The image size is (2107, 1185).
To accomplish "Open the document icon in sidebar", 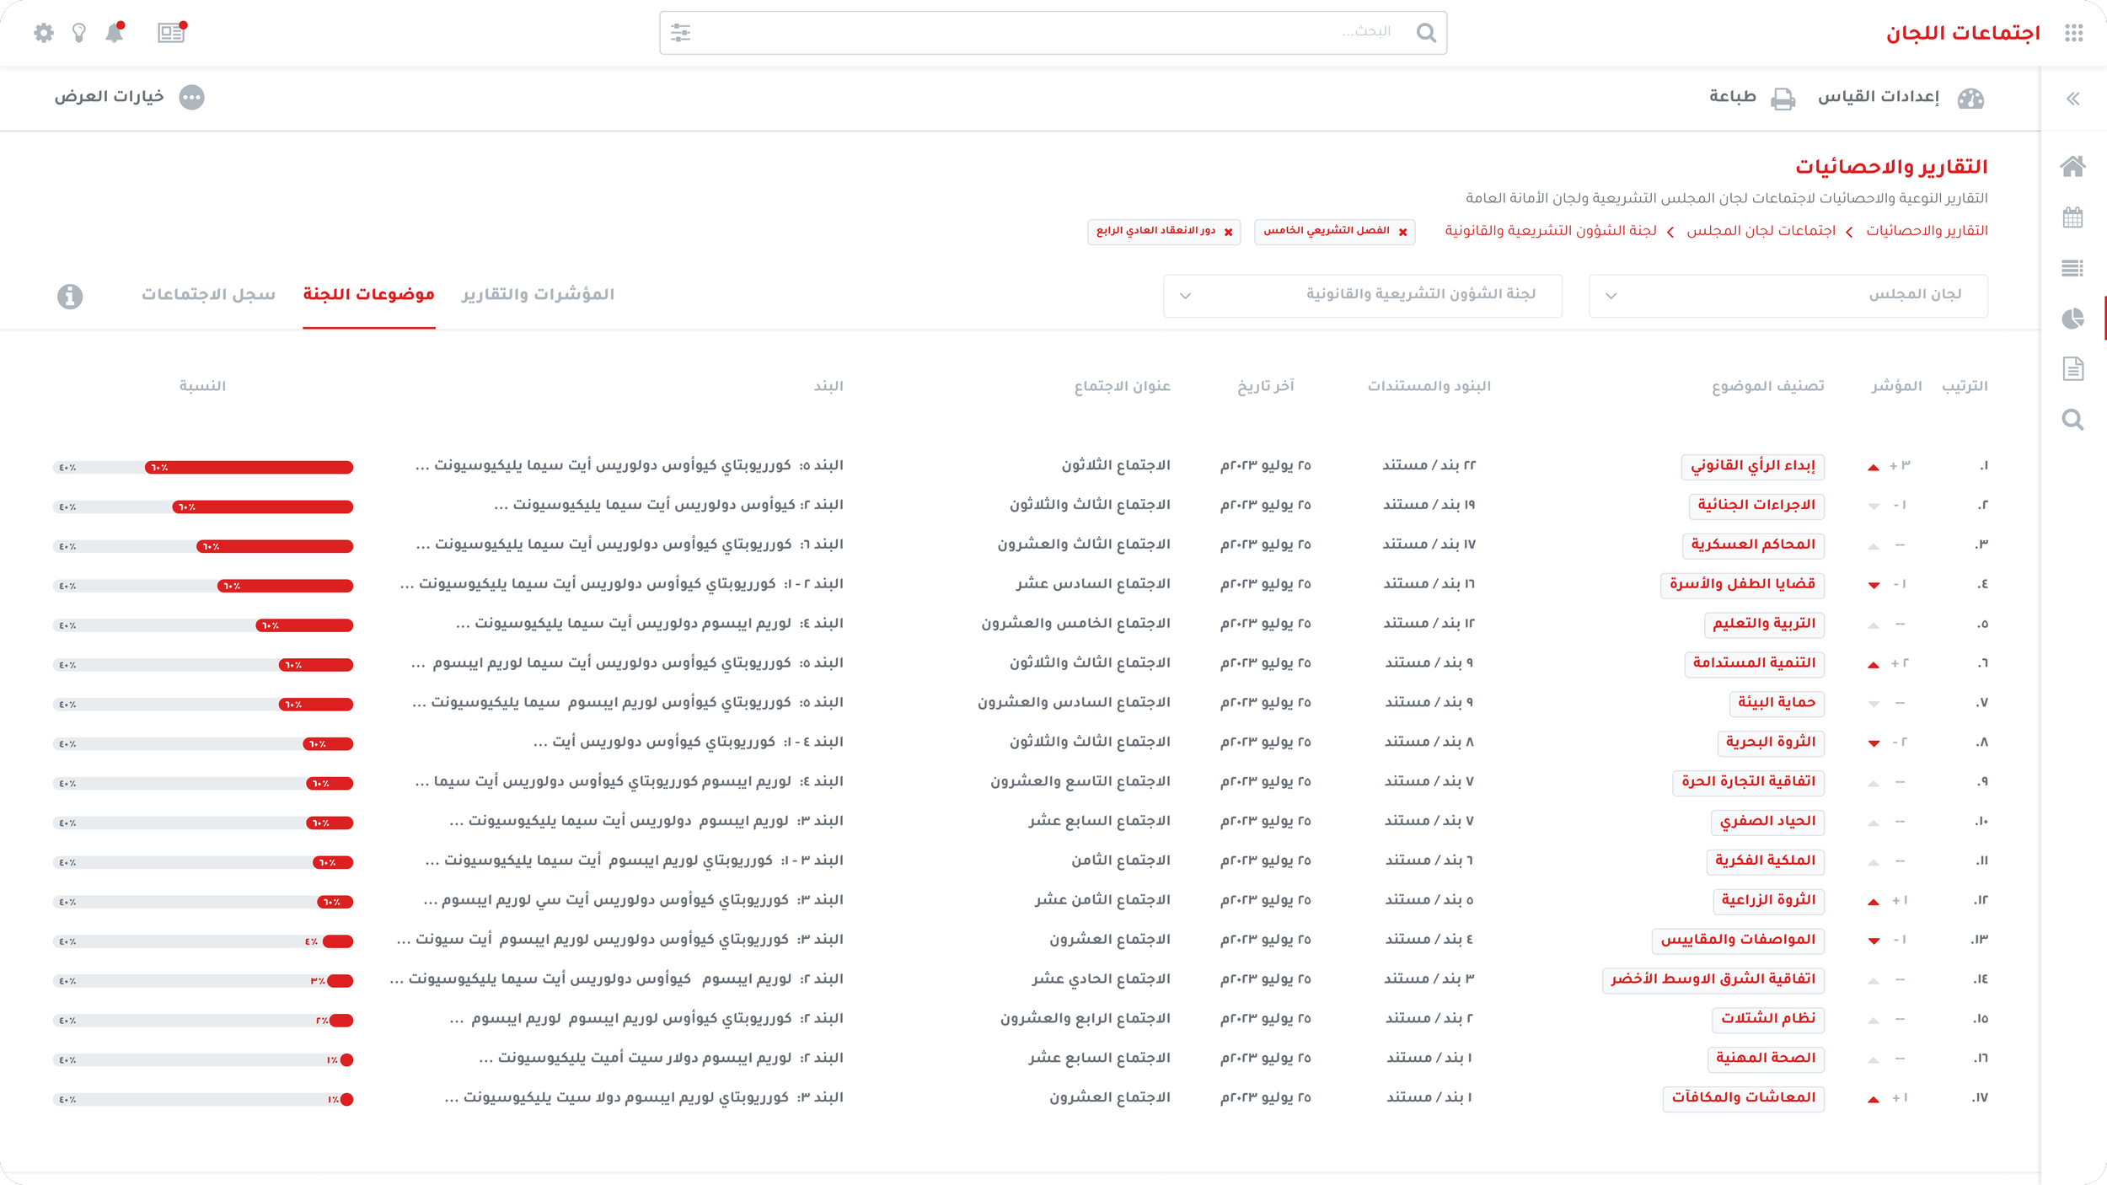I will tap(2072, 368).
